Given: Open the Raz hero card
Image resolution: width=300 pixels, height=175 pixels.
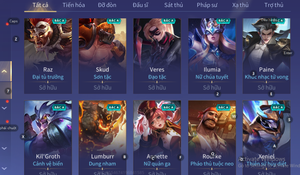Looking at the screenshot, I should coord(48,56).
